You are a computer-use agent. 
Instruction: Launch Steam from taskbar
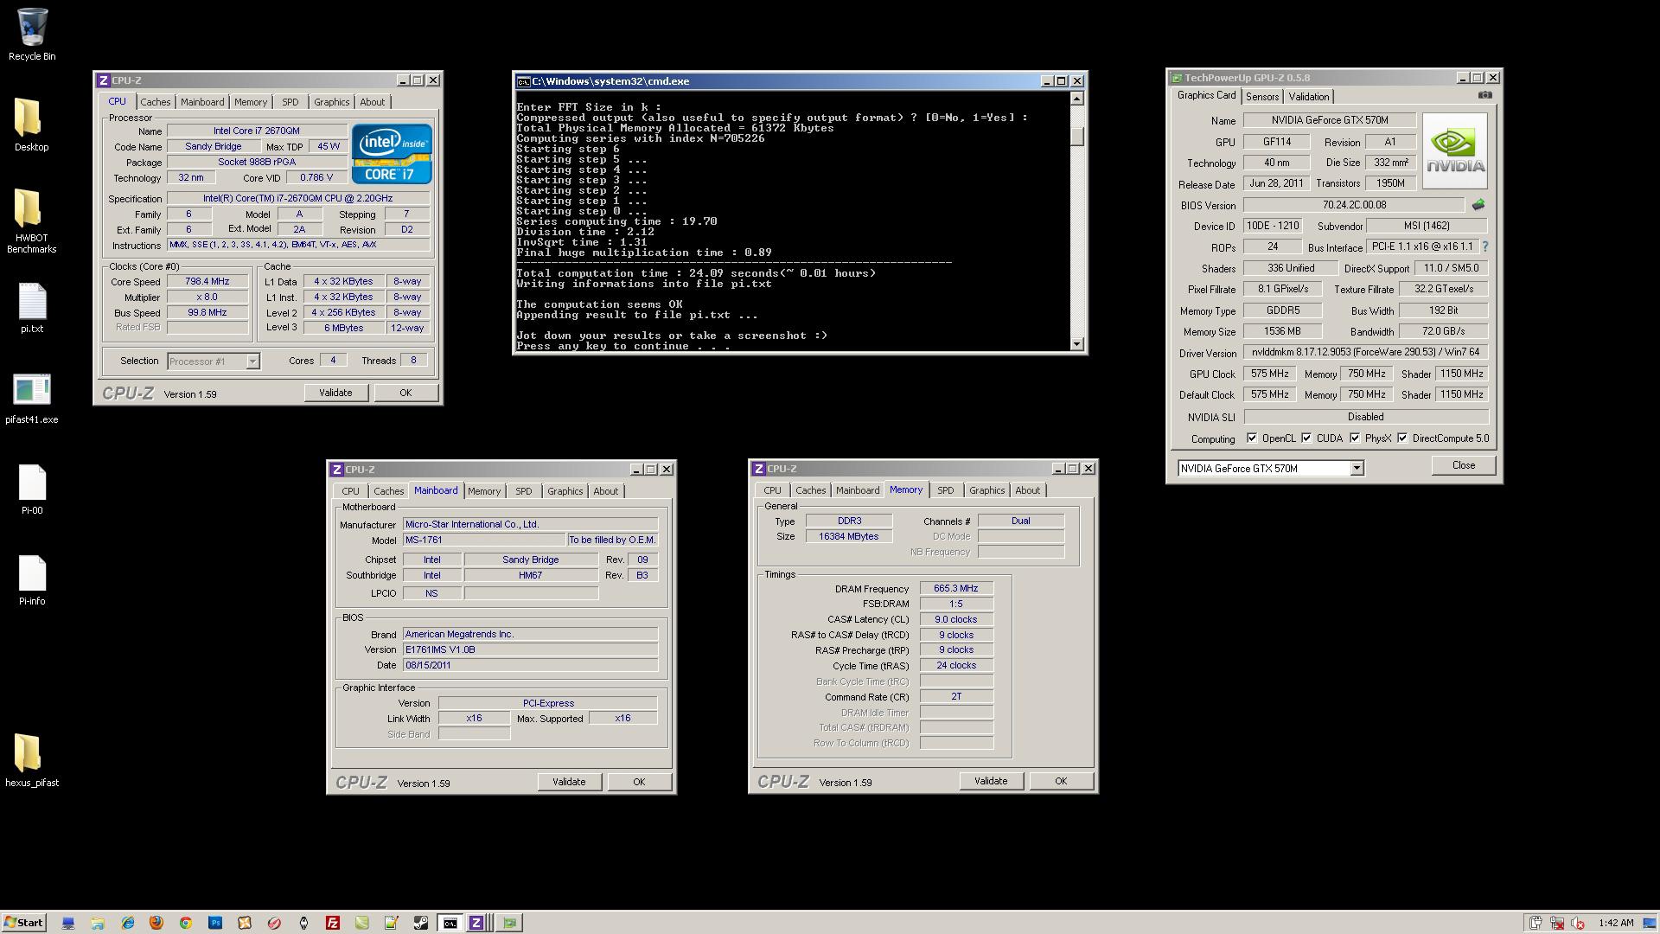coord(421,923)
